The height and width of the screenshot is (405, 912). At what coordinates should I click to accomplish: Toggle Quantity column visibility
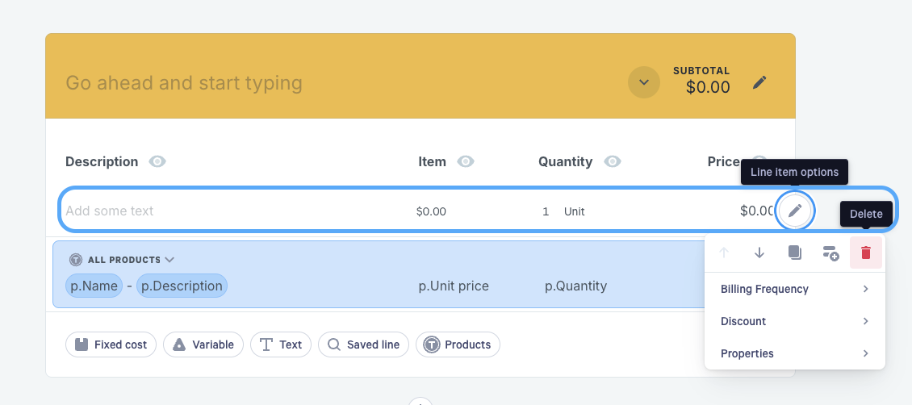tap(613, 161)
